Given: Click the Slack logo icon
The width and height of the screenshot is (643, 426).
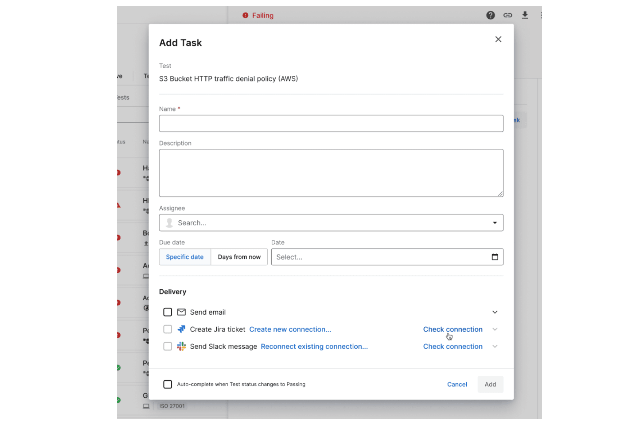Looking at the screenshot, I should click(181, 347).
